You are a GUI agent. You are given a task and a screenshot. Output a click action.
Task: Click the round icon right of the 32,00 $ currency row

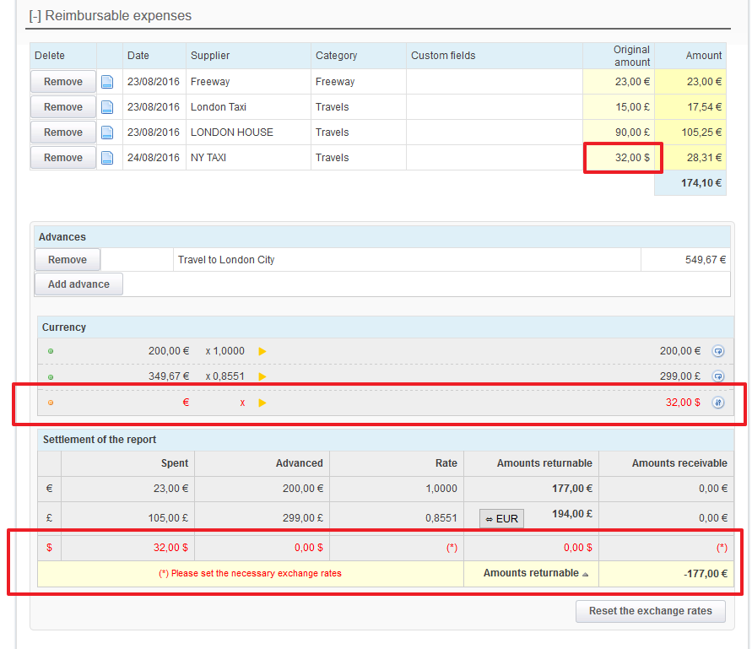(x=718, y=403)
